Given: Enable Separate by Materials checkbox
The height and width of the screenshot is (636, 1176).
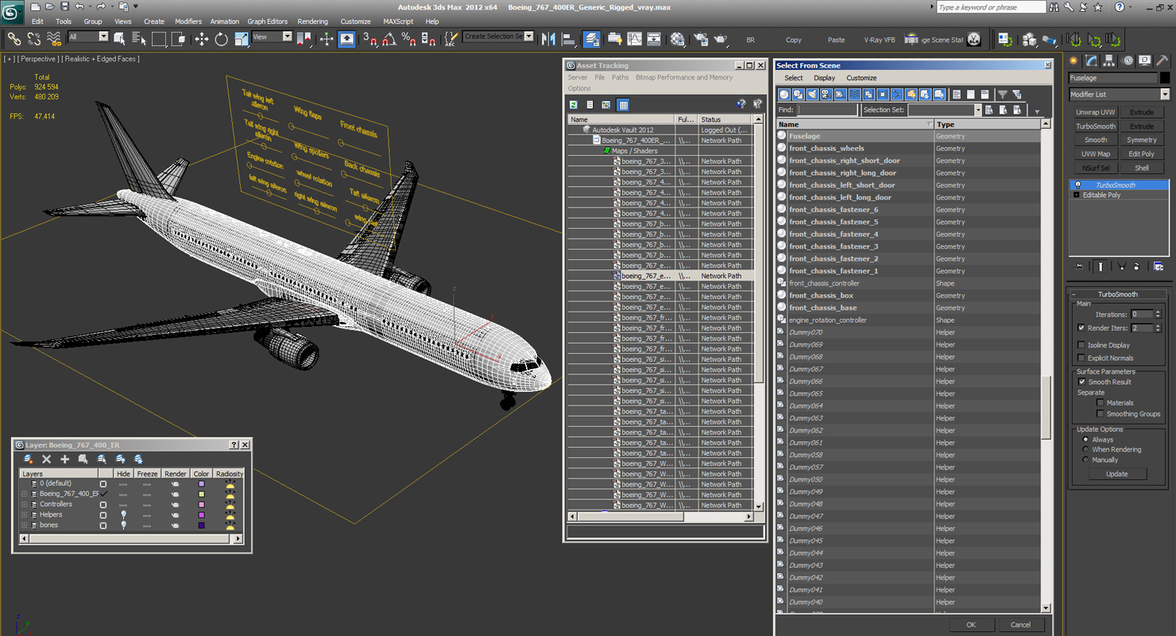Looking at the screenshot, I should click(x=1101, y=402).
